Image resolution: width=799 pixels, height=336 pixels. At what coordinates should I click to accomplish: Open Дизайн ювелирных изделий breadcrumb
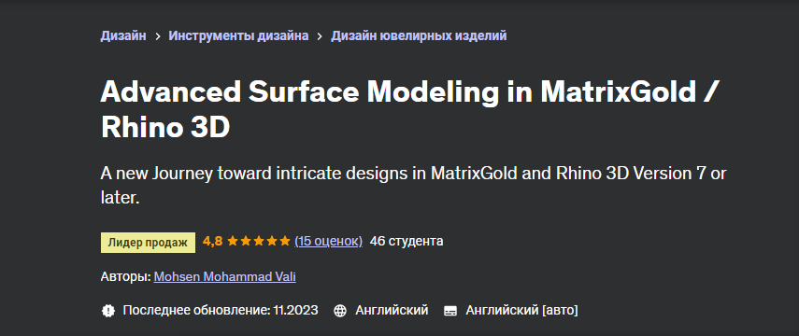(x=419, y=35)
